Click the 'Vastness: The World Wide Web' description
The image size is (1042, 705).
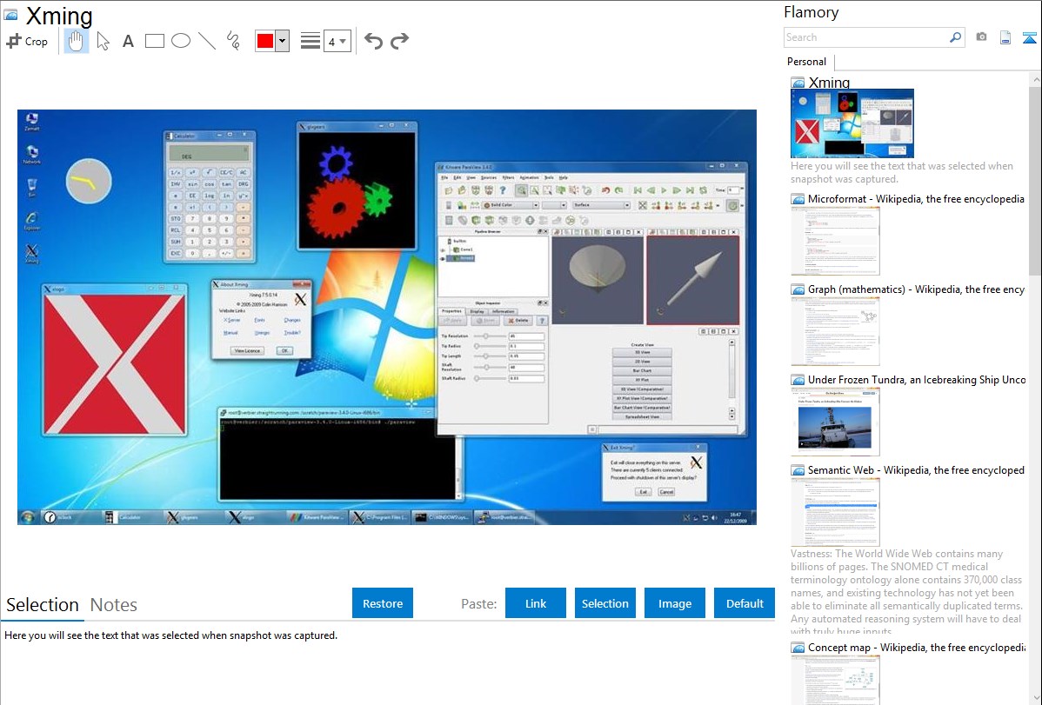click(906, 592)
